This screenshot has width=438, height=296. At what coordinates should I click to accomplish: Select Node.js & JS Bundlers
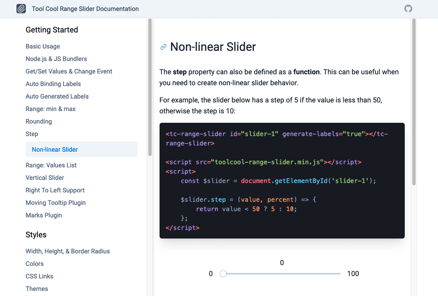56,59
